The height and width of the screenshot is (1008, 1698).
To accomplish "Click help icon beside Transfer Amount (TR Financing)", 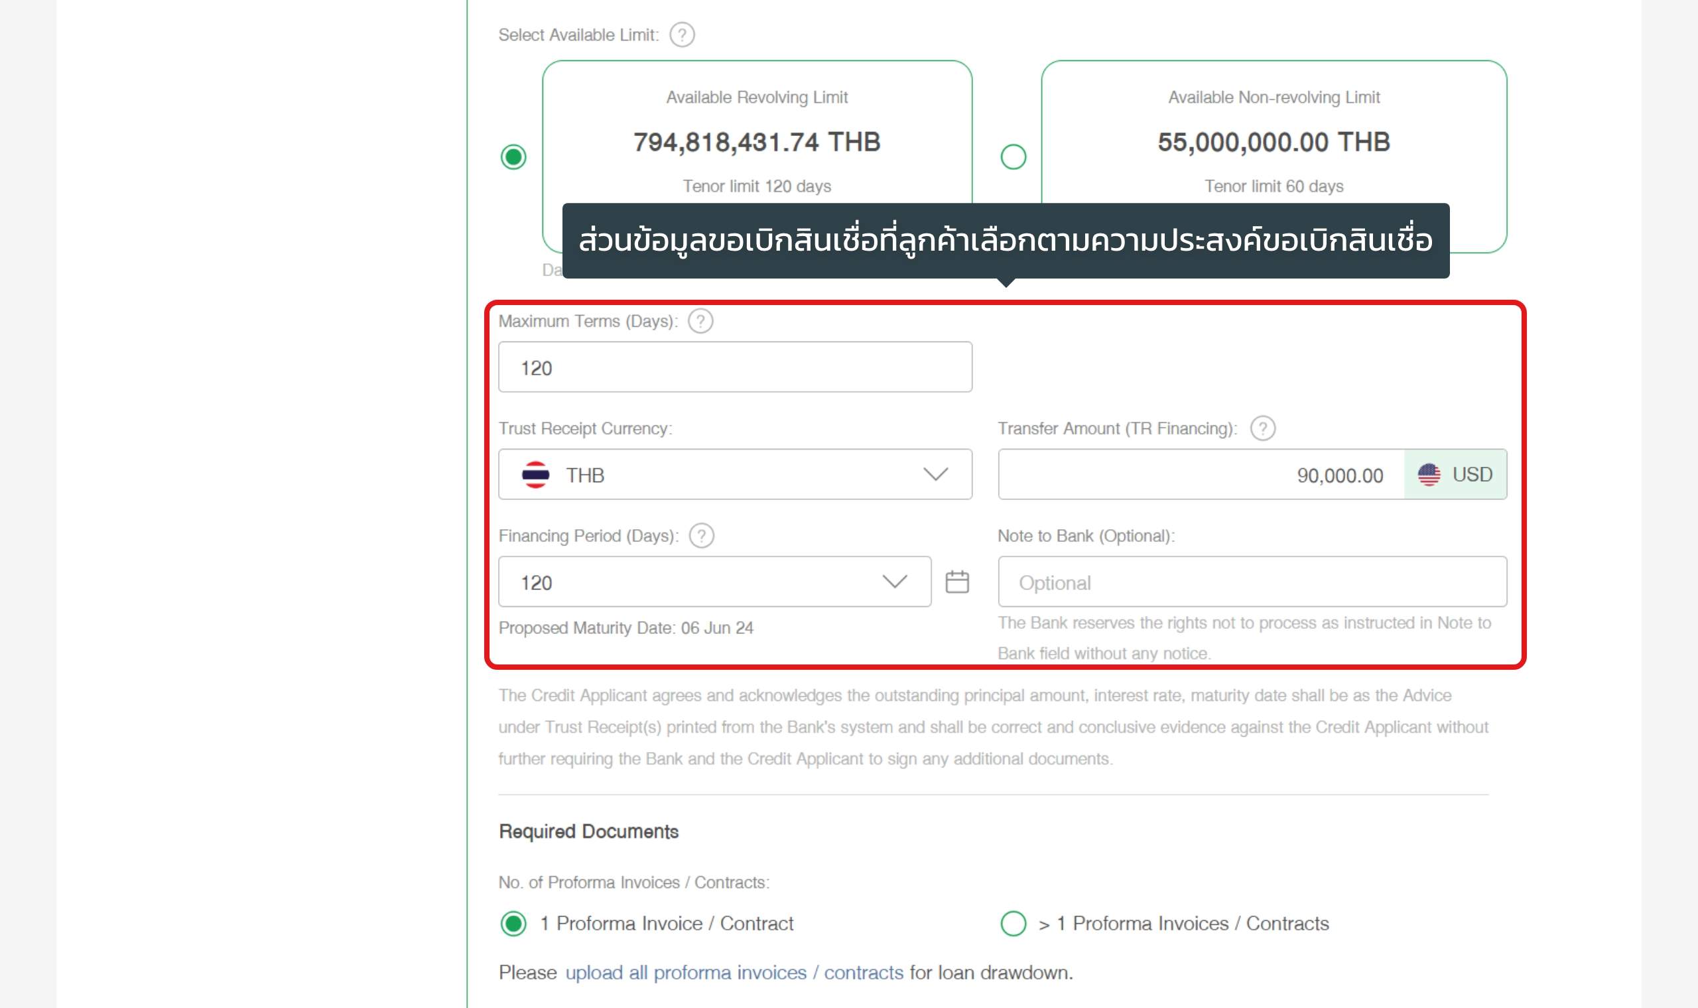I will (1263, 428).
